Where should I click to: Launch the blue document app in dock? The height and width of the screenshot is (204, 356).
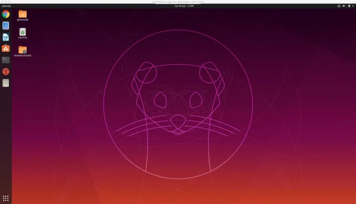pos(6,26)
